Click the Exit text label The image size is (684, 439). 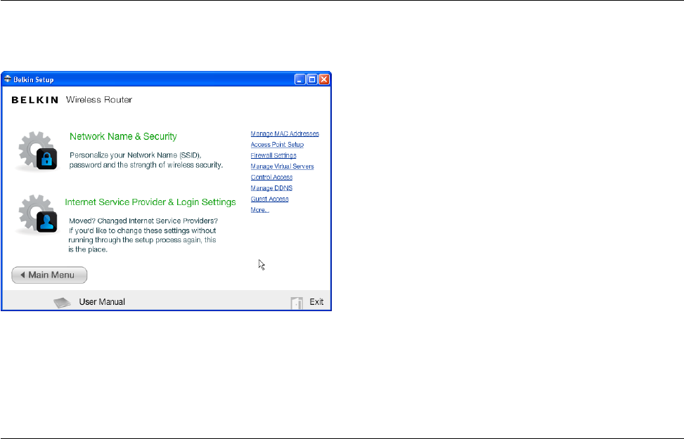(x=316, y=301)
